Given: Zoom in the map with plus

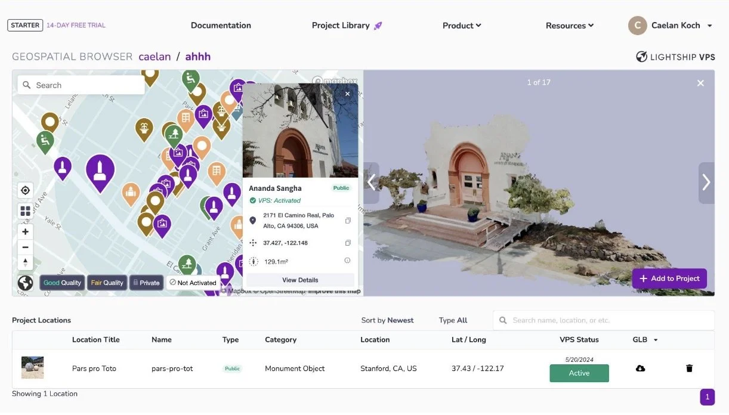Looking at the screenshot, I should 25,232.
